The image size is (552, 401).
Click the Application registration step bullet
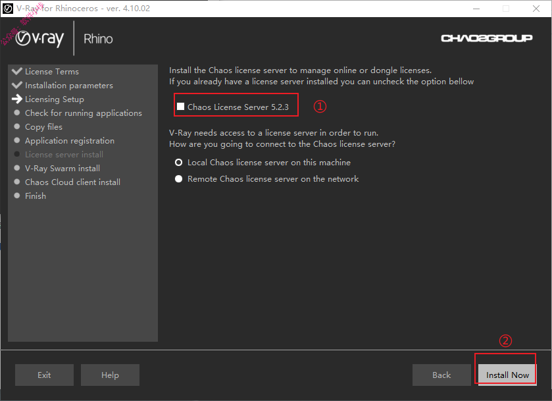point(17,140)
